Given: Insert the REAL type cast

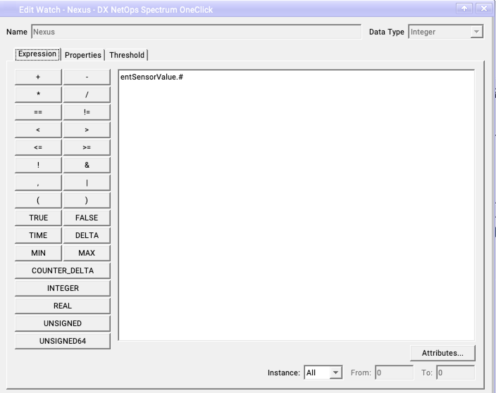Looking at the screenshot, I should coord(63,306).
